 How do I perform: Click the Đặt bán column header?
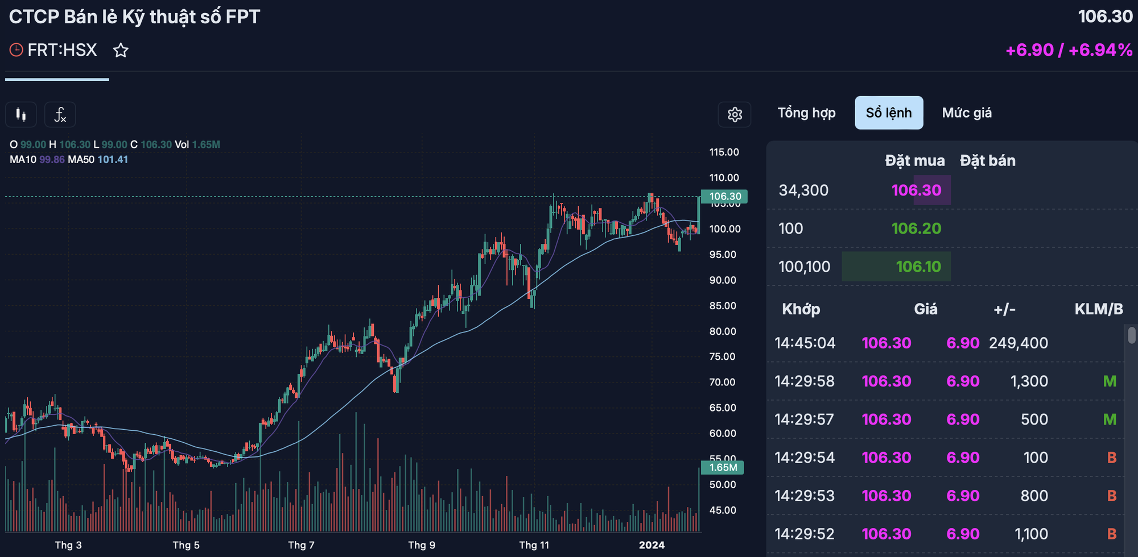(987, 161)
